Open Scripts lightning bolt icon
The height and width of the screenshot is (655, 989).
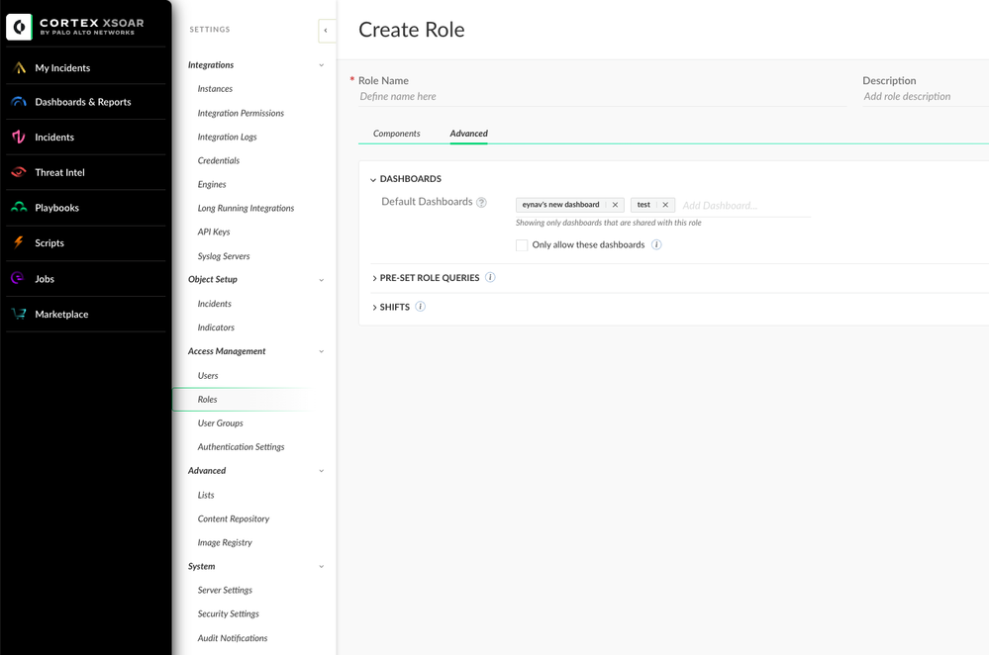click(19, 242)
